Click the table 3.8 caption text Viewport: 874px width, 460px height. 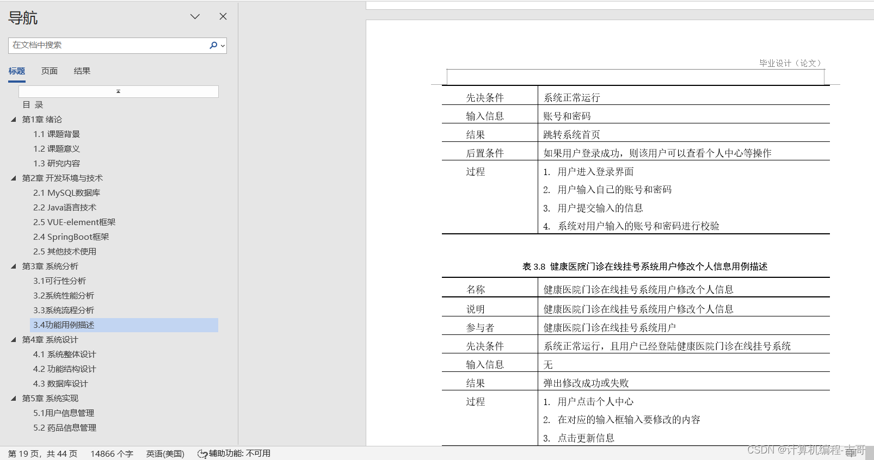[x=645, y=266]
